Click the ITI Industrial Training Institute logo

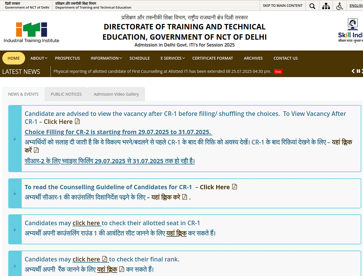[31, 33]
